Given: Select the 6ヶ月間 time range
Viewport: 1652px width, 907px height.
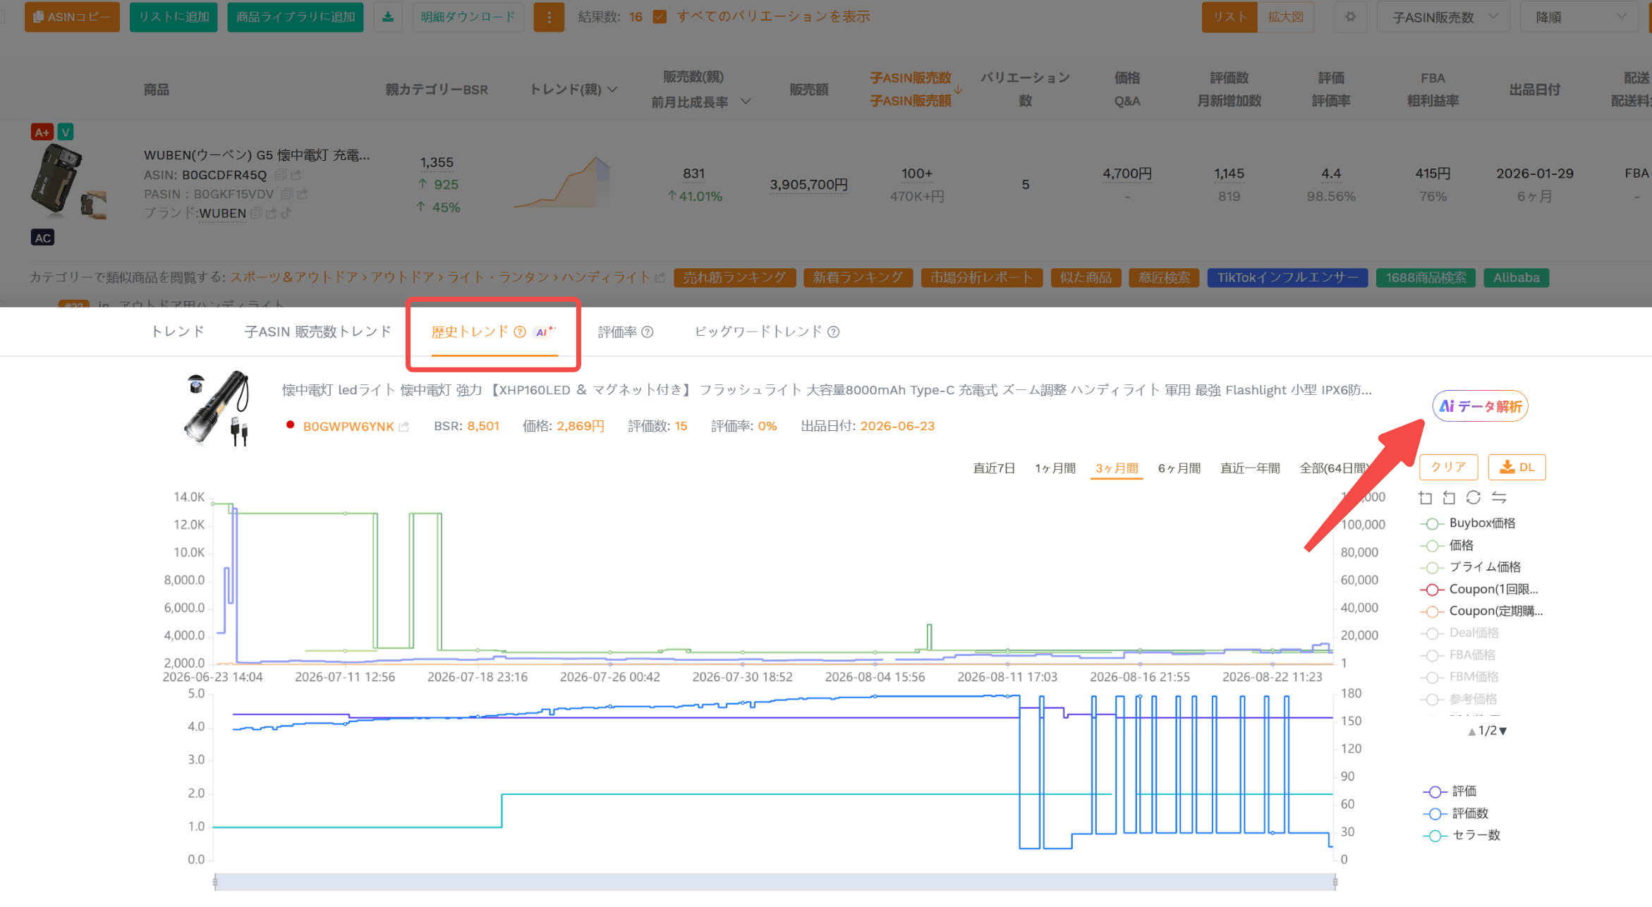Looking at the screenshot, I should pyautogui.click(x=1179, y=468).
